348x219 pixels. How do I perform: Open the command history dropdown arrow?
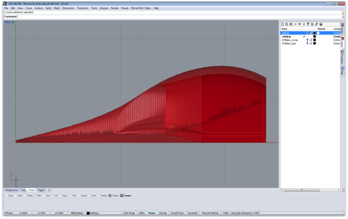(343, 17)
